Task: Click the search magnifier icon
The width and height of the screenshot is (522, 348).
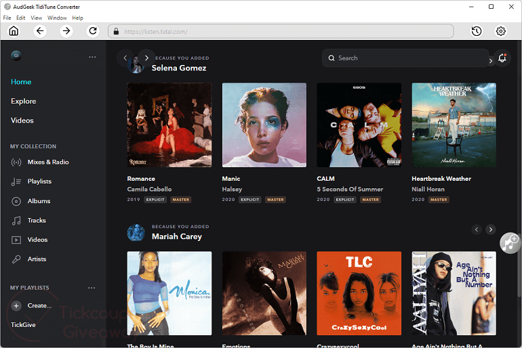Action: tap(332, 58)
